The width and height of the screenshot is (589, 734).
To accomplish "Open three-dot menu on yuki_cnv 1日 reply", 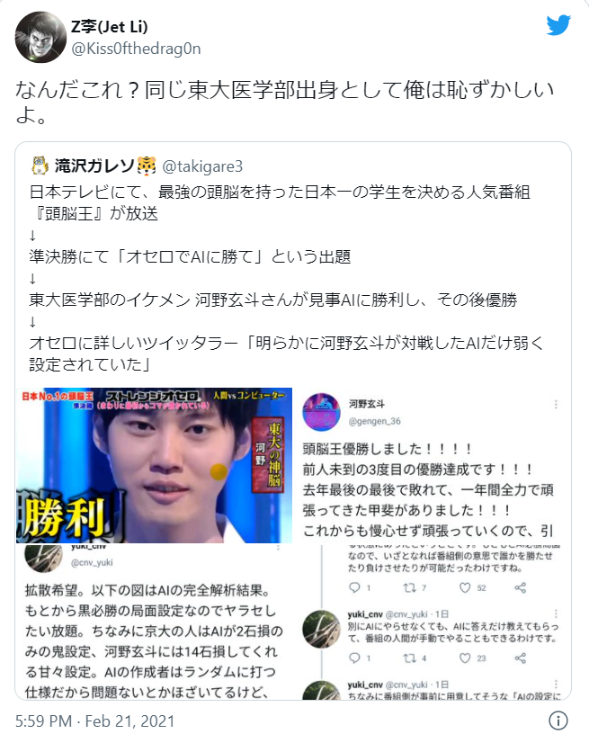I will tap(556, 613).
